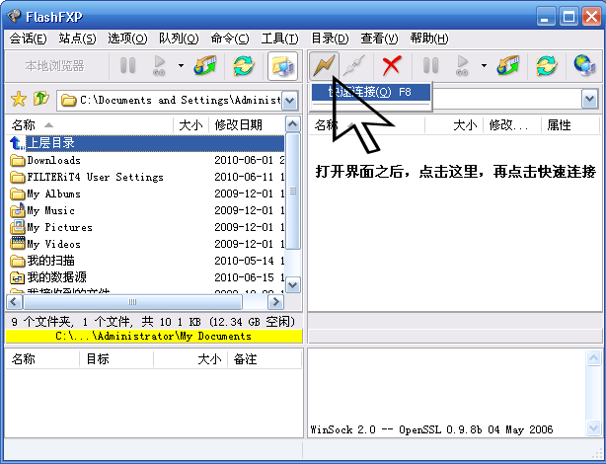Click the FlashFXP title bar app icon
The height and width of the screenshot is (464, 606).
tap(14, 17)
